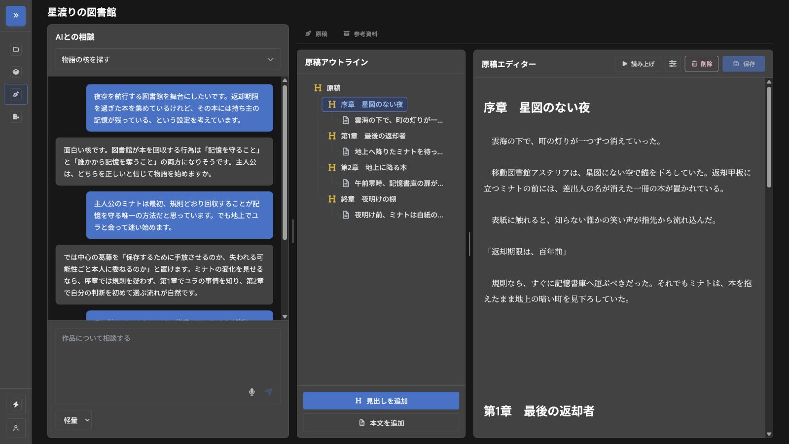Click the paragraph 雲海の下で、町の灯りが一つずつ消えていった
Viewport: 789px width, 444px height.
(x=576, y=141)
